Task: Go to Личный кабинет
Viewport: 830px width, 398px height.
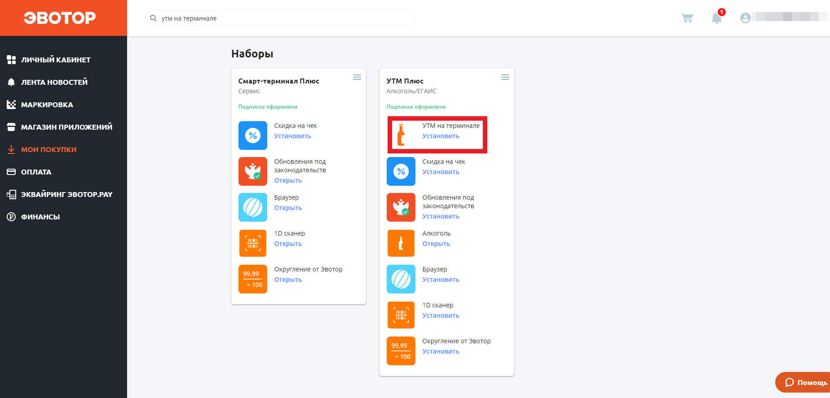Action: [56, 60]
